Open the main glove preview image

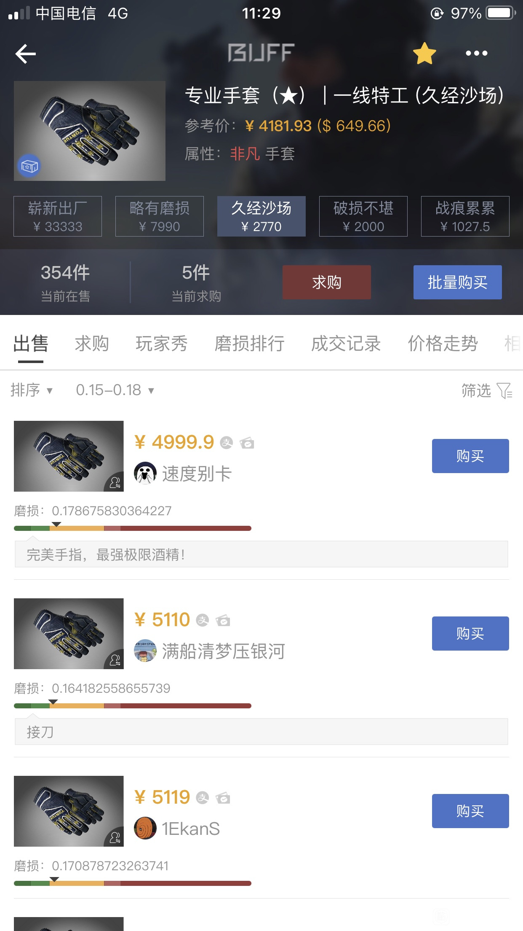(x=90, y=131)
